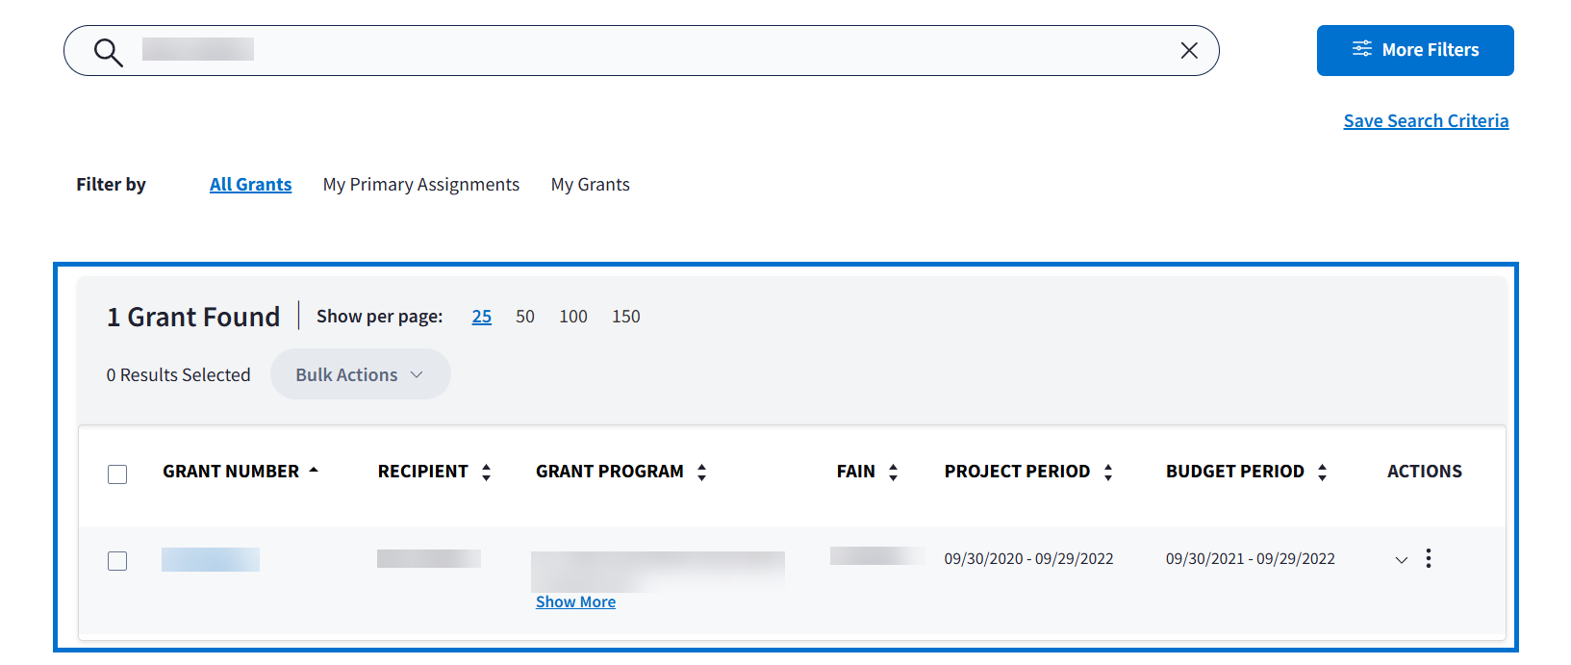The width and height of the screenshot is (1571, 665).
Task: Expand the grant row details chevron
Action: click(x=1401, y=560)
